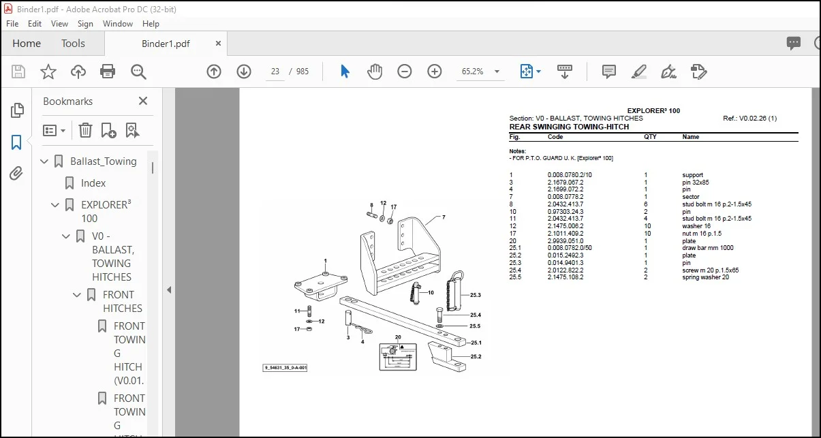Viewport: 821px width, 438px height.
Task: Delete the selected bookmark with trash icon
Action: 85,130
